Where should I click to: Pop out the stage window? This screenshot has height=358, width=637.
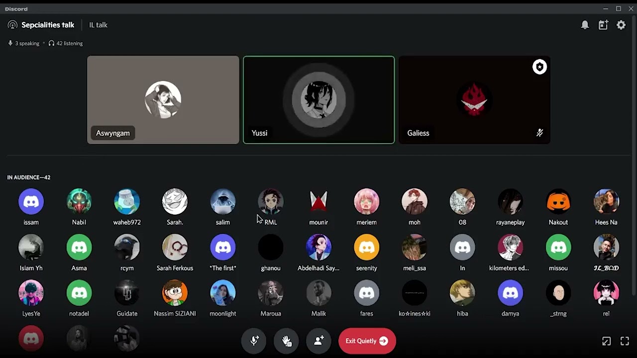(x=606, y=341)
